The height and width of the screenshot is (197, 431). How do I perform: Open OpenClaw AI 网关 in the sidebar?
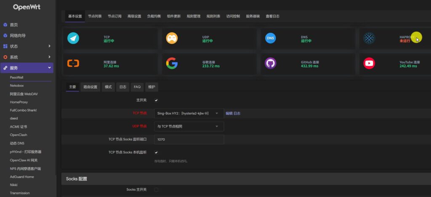pos(24,160)
